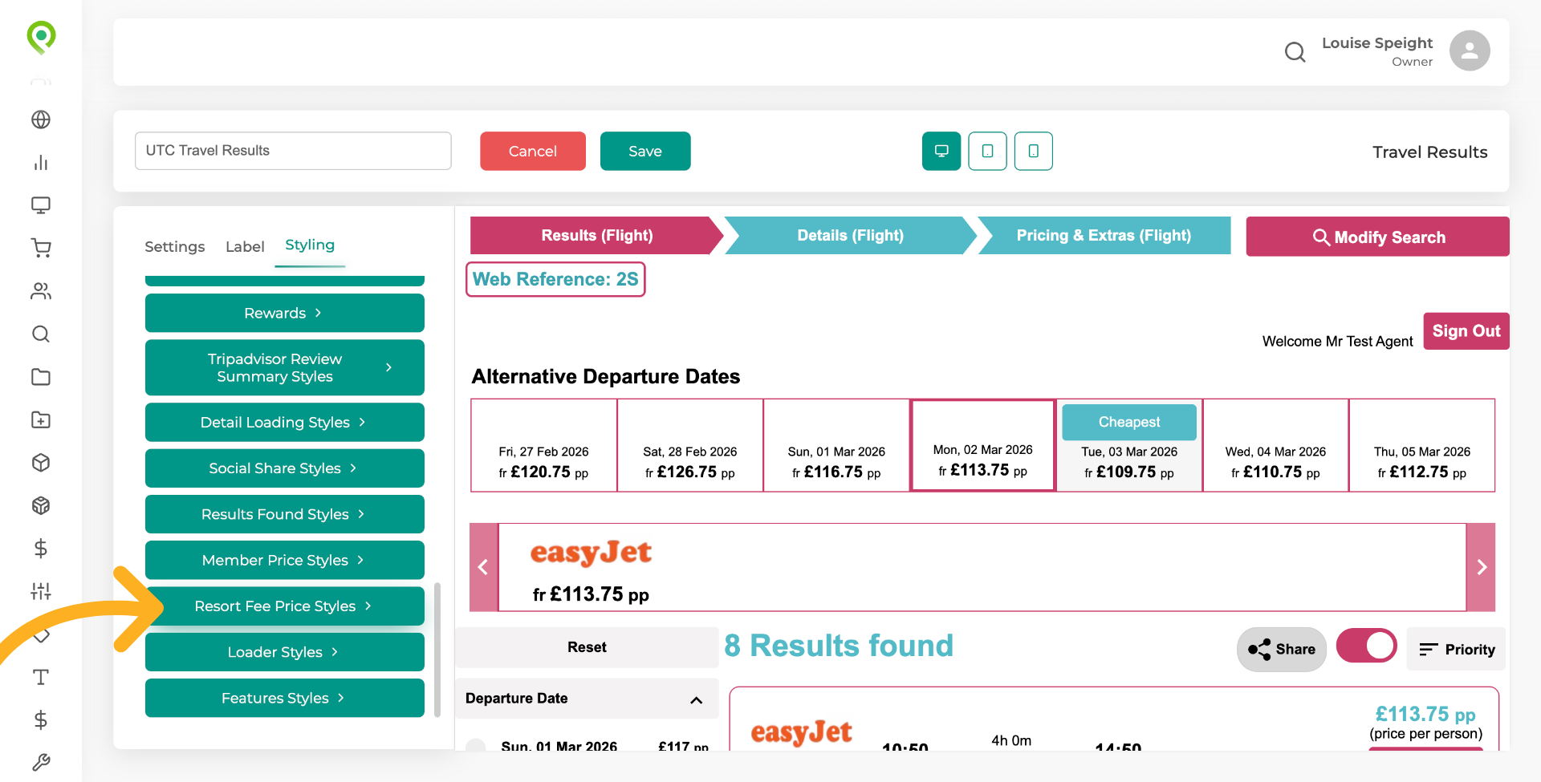Image resolution: width=1541 pixels, height=782 pixels.
Task: Open the team members icon in sidebar
Action: coord(41,291)
